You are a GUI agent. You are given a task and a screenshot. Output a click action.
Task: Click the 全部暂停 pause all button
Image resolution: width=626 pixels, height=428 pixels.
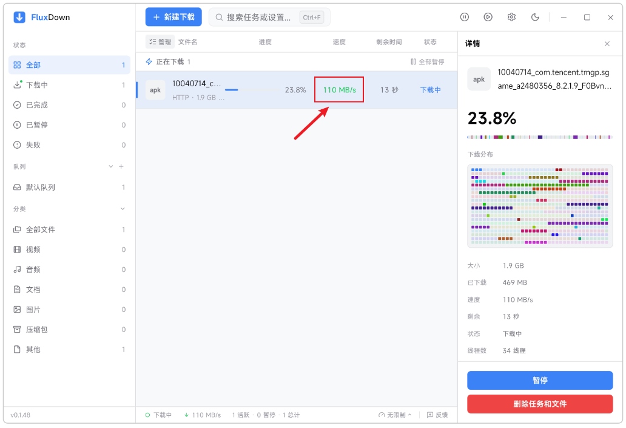pos(428,61)
